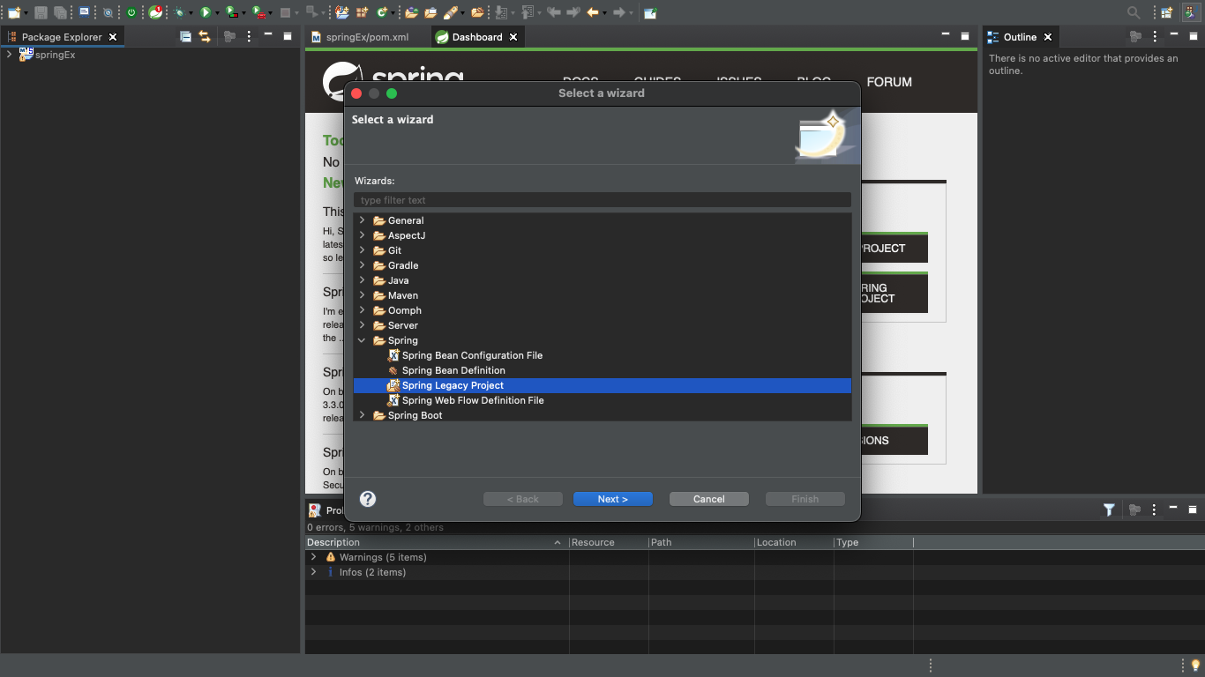Select Spring Bean Definition wizard
This screenshot has height=677, width=1205.
click(x=453, y=370)
